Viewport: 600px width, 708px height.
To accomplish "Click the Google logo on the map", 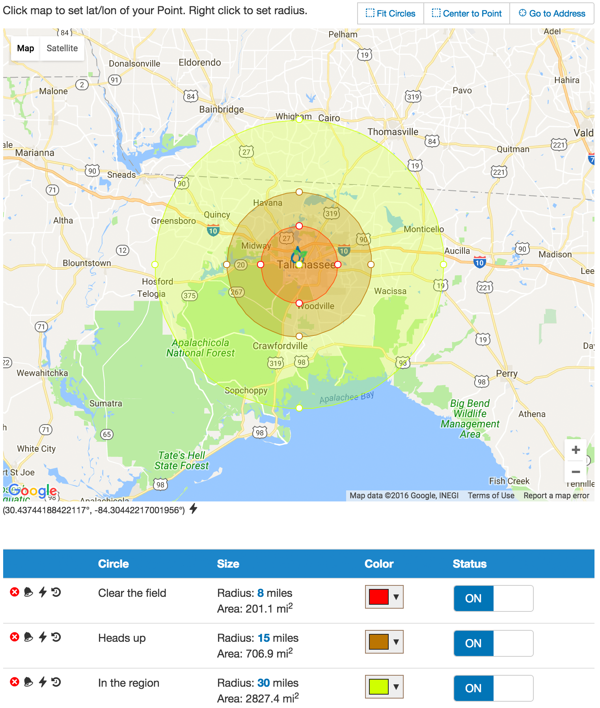I will (33, 491).
